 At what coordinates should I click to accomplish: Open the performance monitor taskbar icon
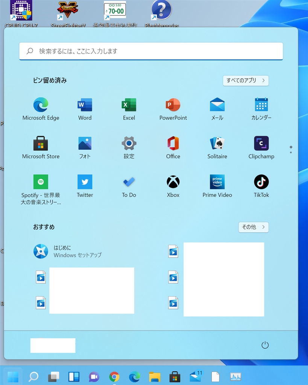click(x=235, y=377)
